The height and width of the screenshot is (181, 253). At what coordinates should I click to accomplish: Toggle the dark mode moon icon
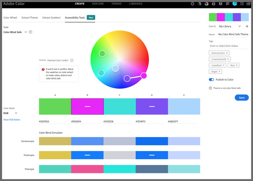pyautogui.click(x=199, y=4)
